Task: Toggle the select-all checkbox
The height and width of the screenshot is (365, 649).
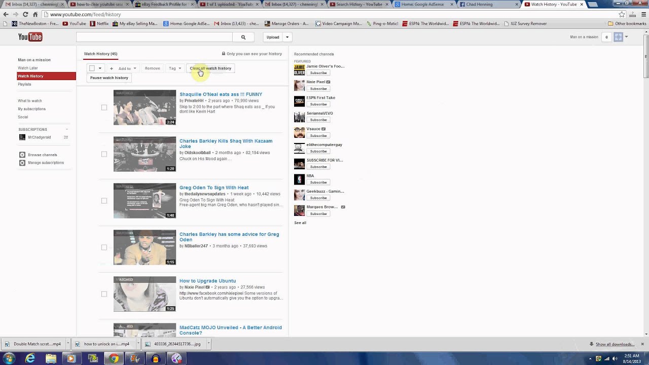Action: pyautogui.click(x=92, y=68)
